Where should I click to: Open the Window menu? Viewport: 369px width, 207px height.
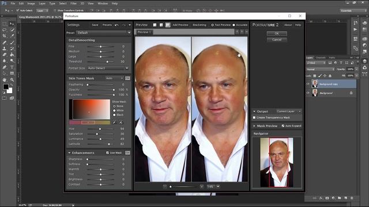[103, 3]
